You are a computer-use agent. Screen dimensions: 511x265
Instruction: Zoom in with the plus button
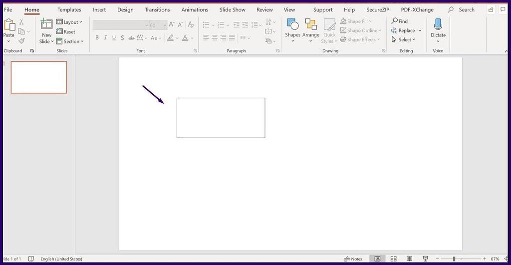click(x=485, y=259)
